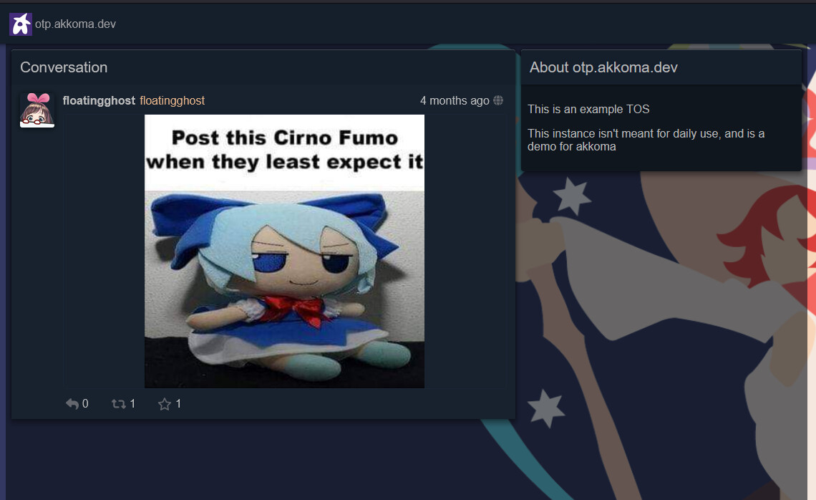The width and height of the screenshot is (816, 500).
Task: Open bold floatingghost display name profile
Action: point(99,100)
